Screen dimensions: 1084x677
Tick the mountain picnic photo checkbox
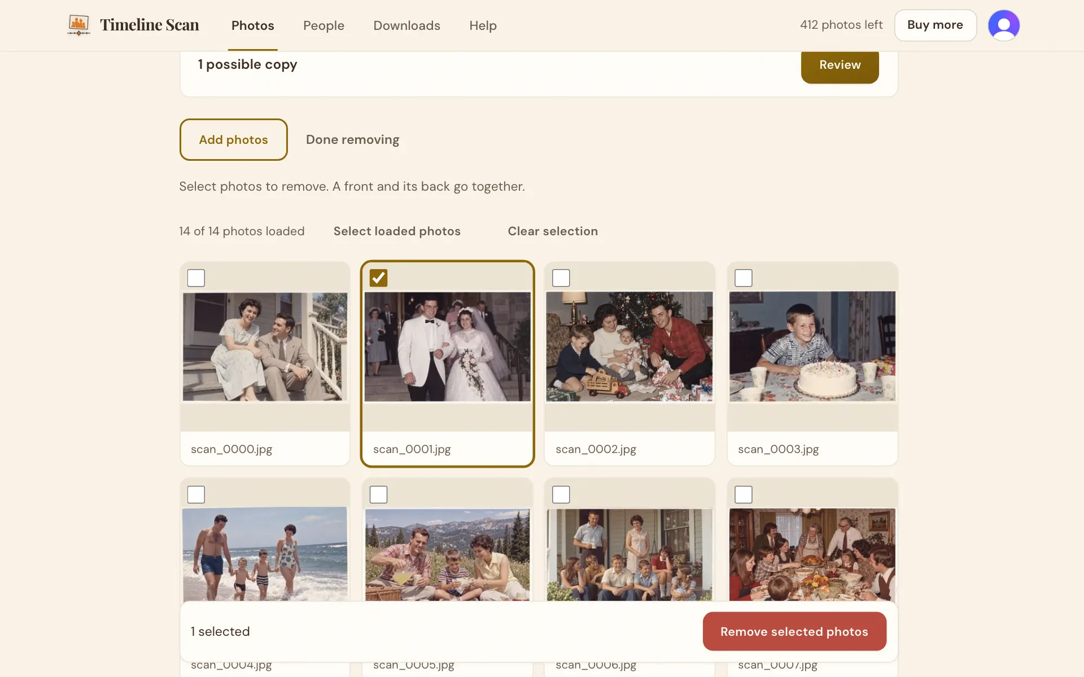378,494
